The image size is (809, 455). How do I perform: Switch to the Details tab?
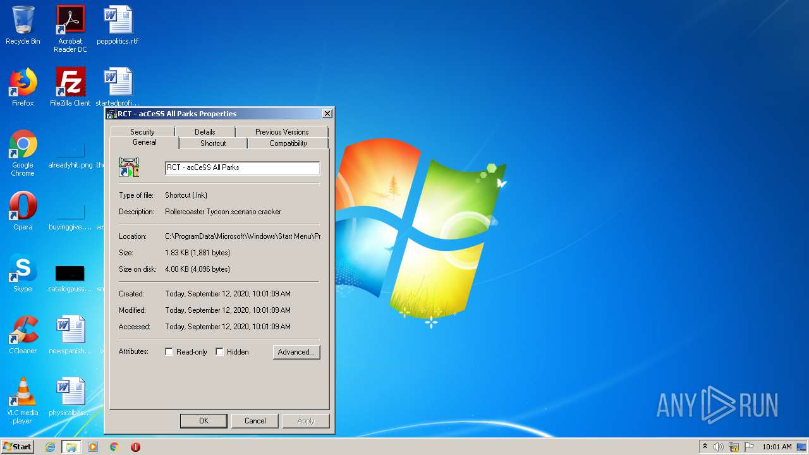[205, 131]
